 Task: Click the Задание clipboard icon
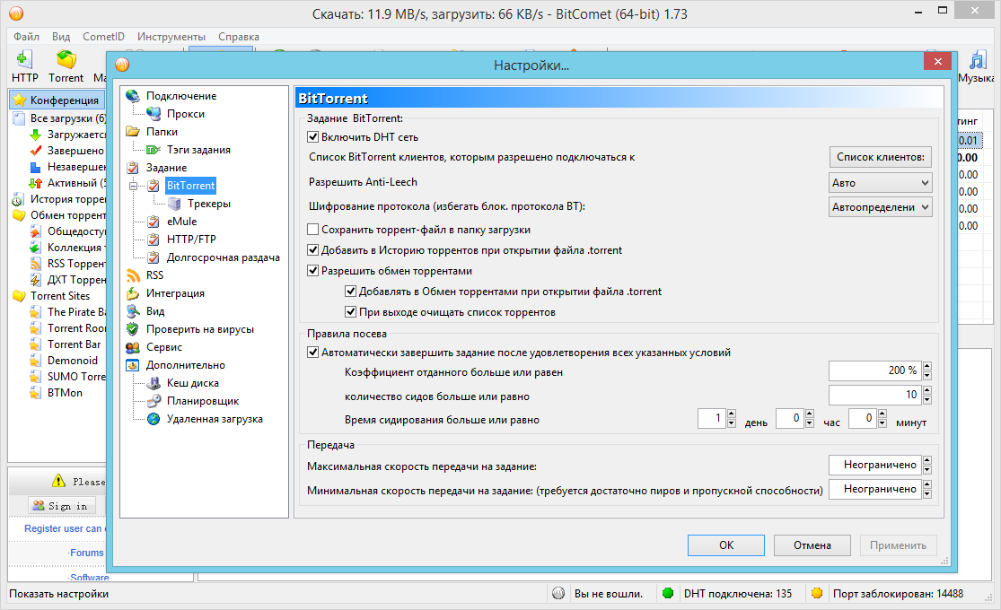[133, 168]
